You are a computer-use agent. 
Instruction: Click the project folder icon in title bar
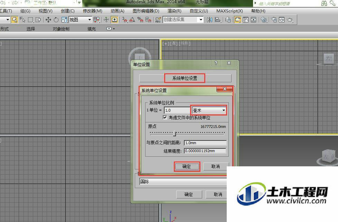click(27, 3)
